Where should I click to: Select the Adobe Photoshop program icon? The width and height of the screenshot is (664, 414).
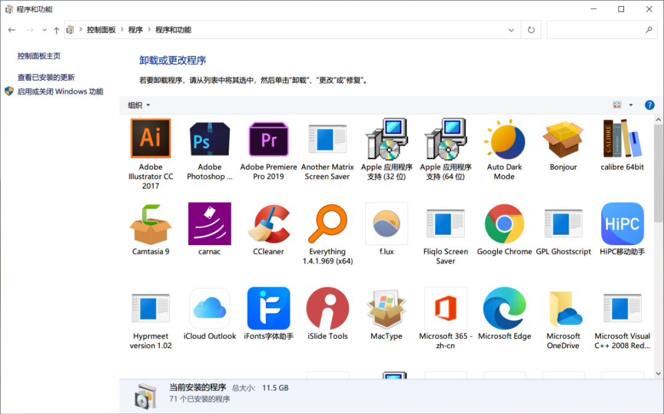pyautogui.click(x=210, y=139)
